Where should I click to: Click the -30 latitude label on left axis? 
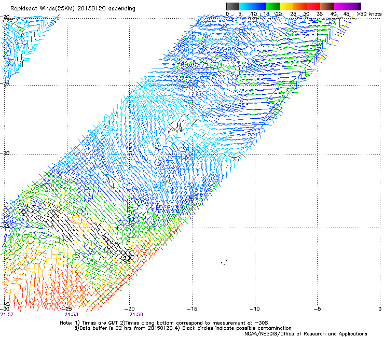5,153
